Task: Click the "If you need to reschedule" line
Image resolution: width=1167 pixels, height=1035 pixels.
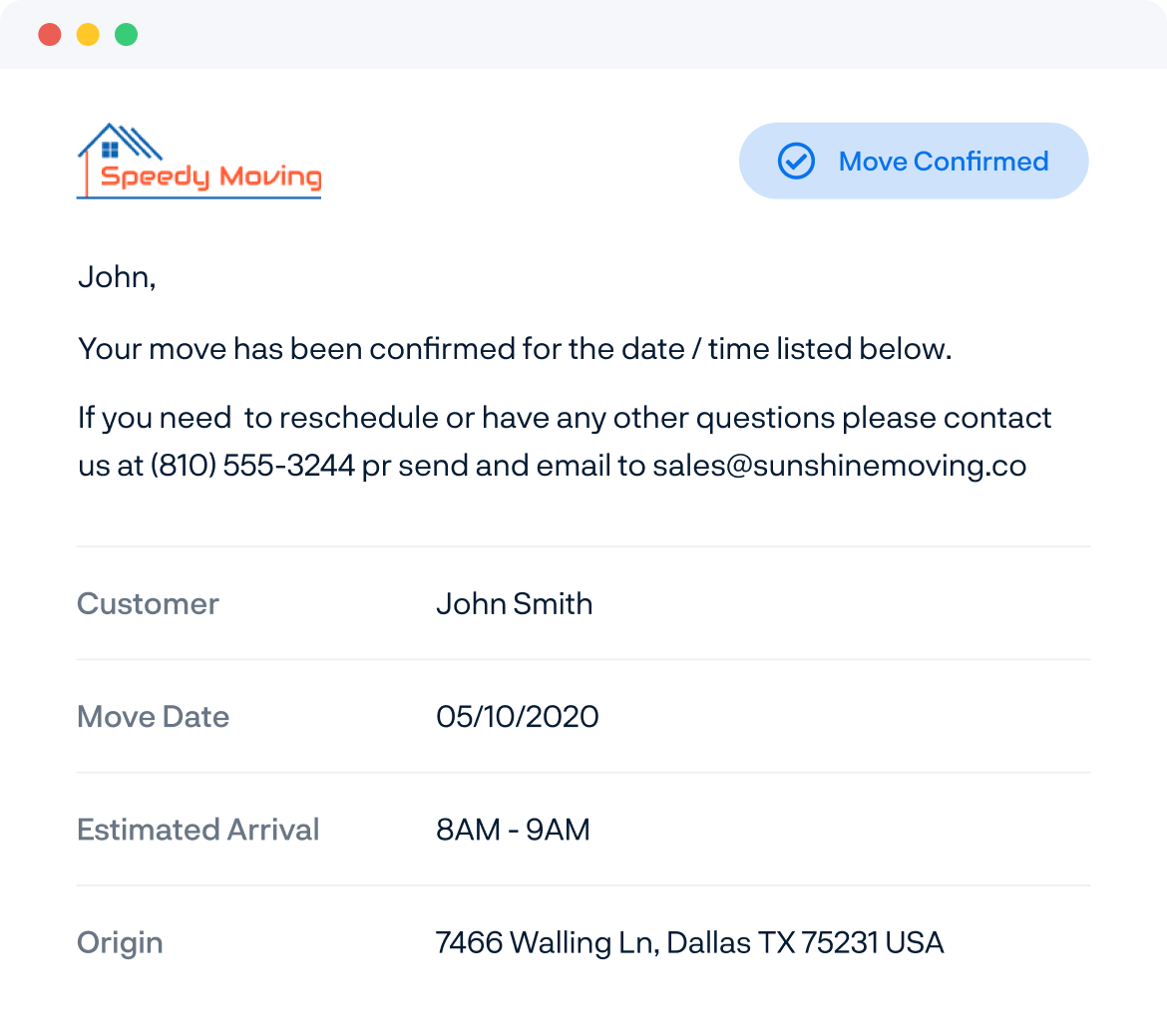Action: tap(565, 418)
